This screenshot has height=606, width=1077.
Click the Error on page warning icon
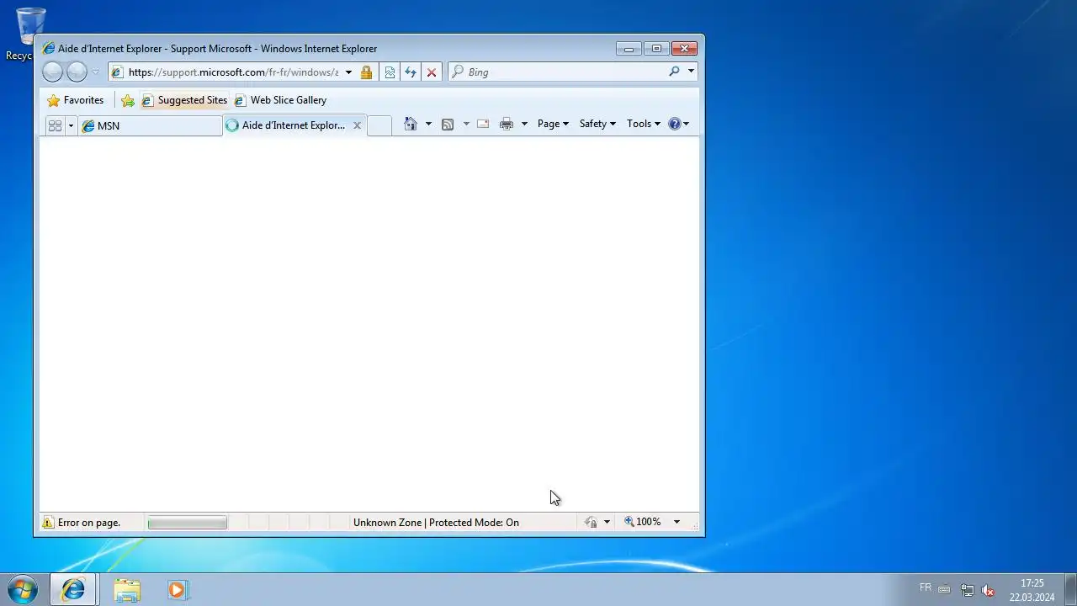pos(48,523)
